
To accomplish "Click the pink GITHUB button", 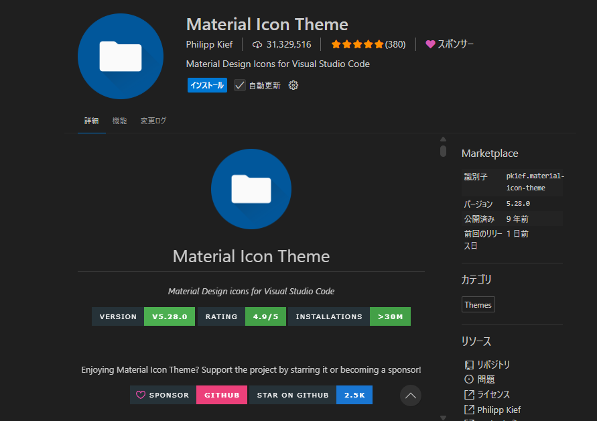I will pyautogui.click(x=222, y=395).
